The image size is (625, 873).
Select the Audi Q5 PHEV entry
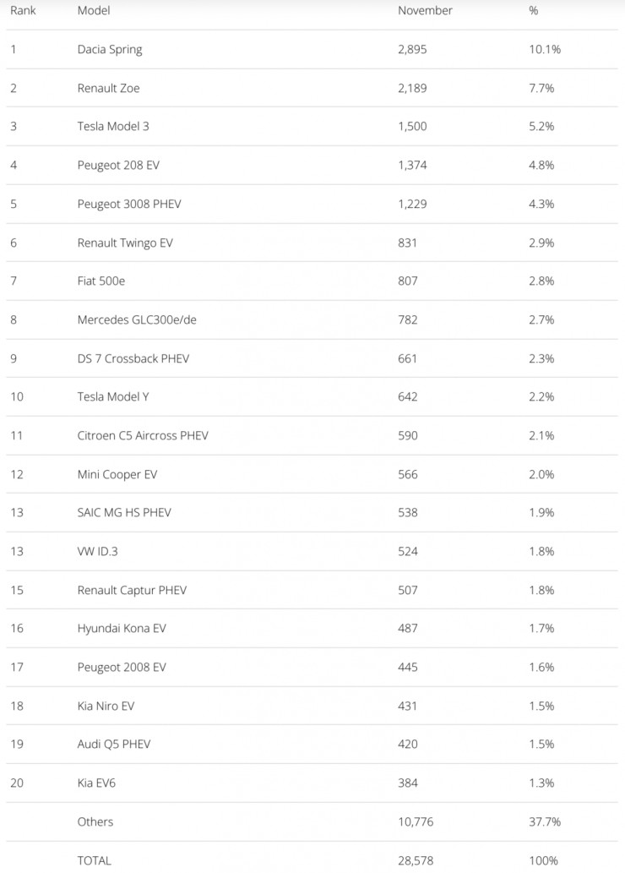pyautogui.click(x=114, y=744)
